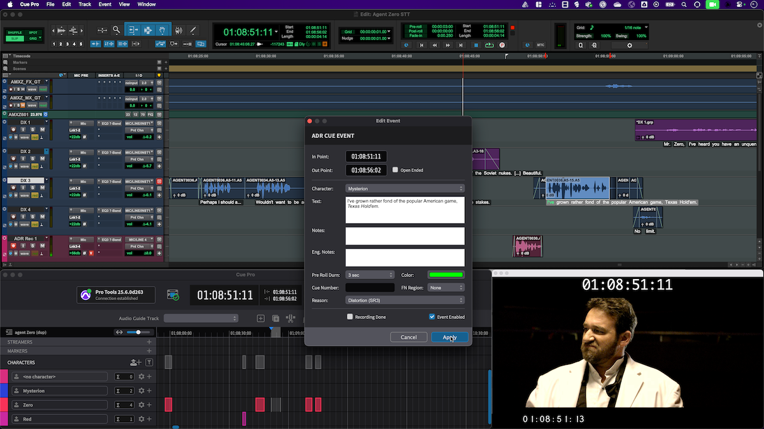
Task: Select the Grabber hand tool
Action: tap(162, 30)
